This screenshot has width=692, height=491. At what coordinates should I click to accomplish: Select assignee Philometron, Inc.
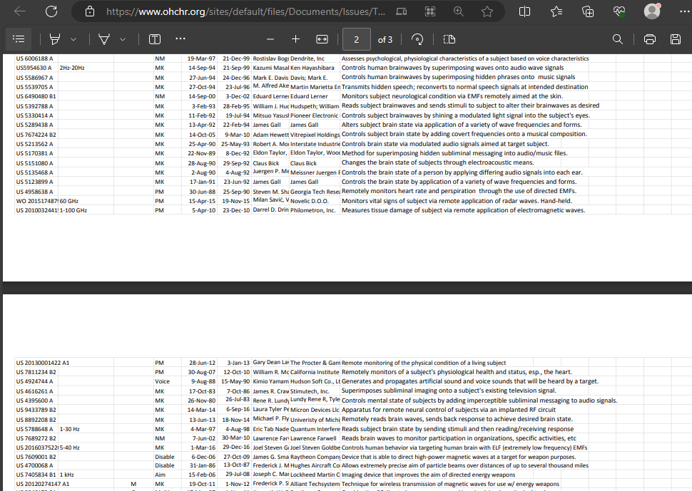[x=313, y=210]
